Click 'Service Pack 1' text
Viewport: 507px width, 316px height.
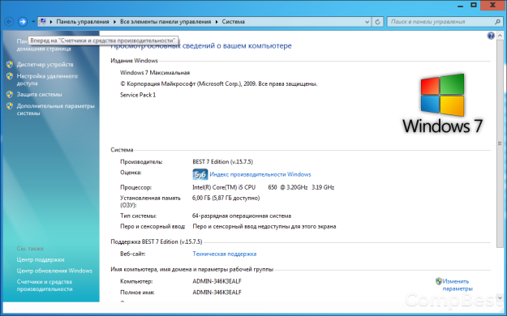138,95
